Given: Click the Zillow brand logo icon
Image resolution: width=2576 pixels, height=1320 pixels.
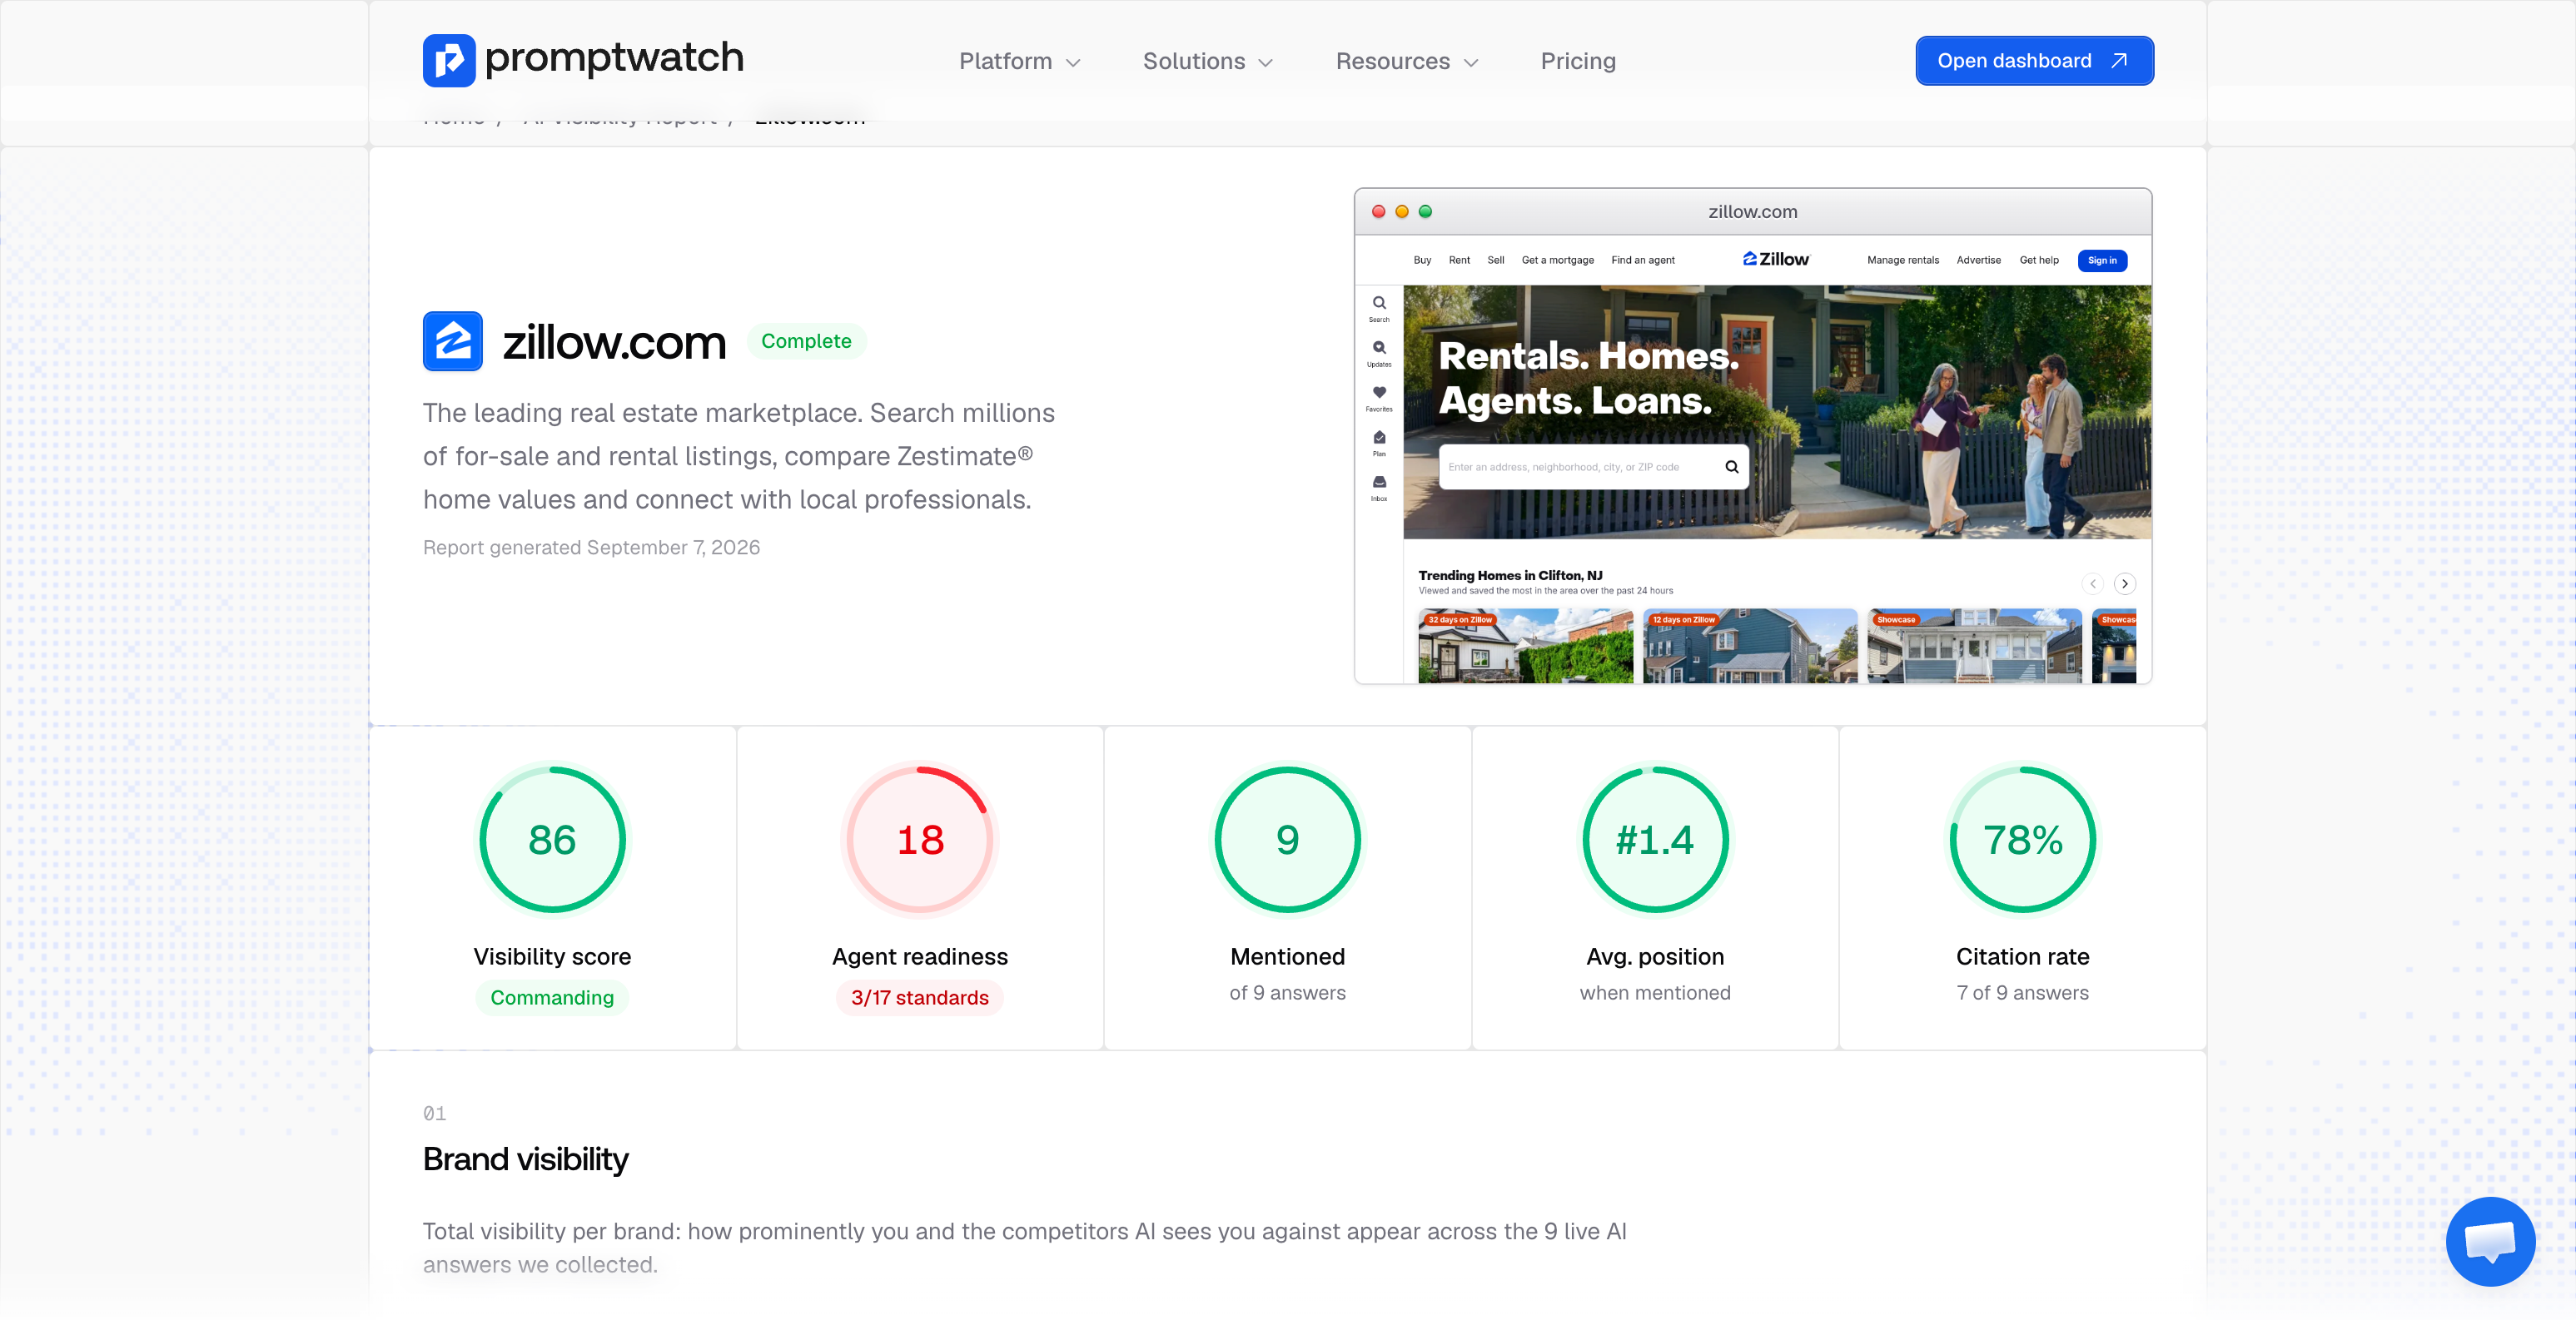Looking at the screenshot, I should tap(452, 341).
